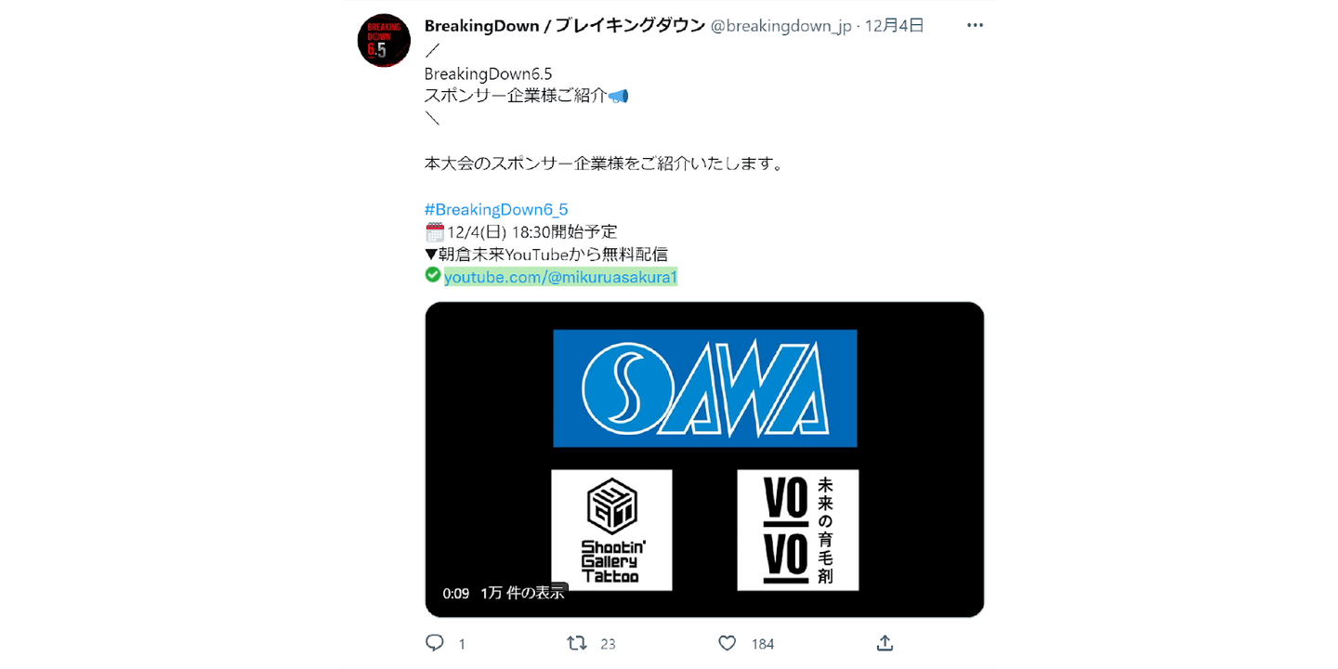Click the like count 184
1338x669 pixels.
tap(762, 644)
